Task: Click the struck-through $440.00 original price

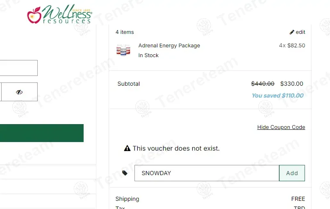Action: [x=263, y=84]
